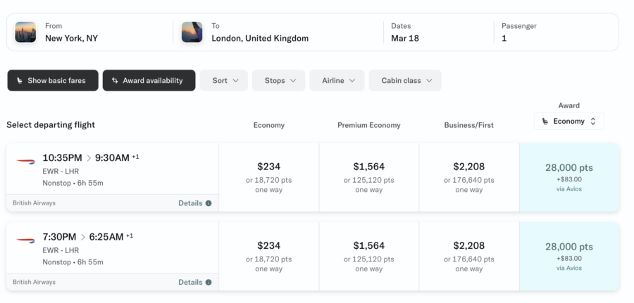Click the Economy column header
The height and width of the screenshot is (303, 634).
pos(269,125)
